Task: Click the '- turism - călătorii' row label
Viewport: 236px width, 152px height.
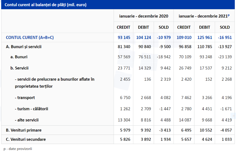Action: pyautogui.click(x=32, y=109)
